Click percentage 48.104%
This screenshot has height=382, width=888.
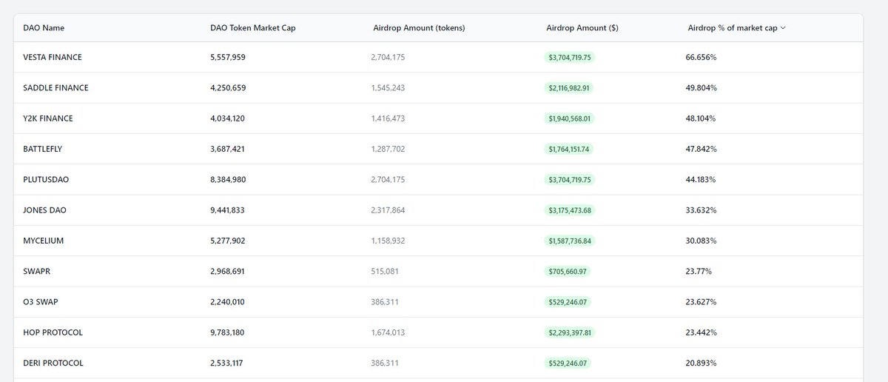tap(702, 118)
